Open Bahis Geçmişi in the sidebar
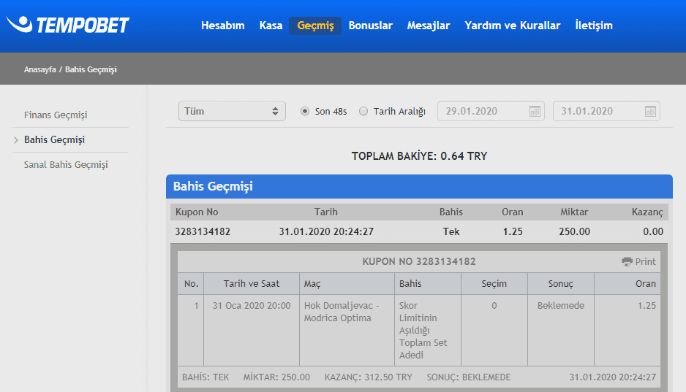 pyautogui.click(x=54, y=139)
